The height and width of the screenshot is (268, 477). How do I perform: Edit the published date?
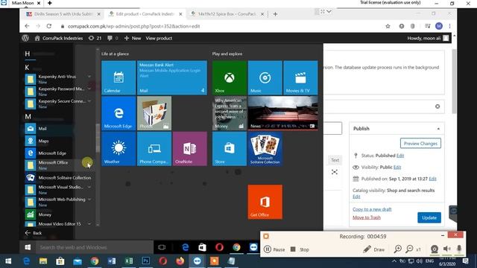pyautogui.click(x=432, y=179)
